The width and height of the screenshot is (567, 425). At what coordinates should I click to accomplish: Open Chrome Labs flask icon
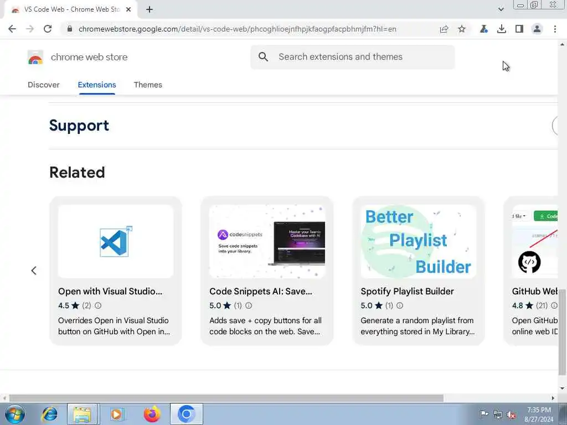[483, 29]
